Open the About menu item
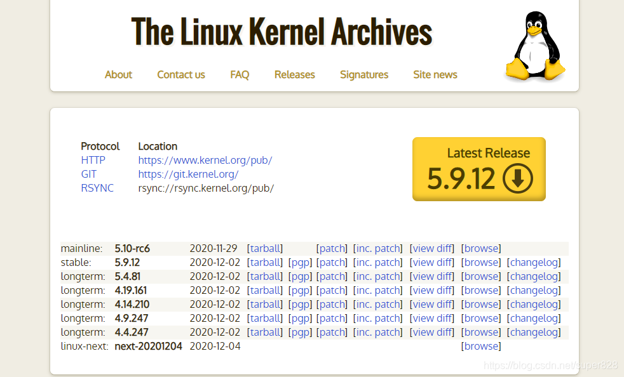 tap(118, 75)
